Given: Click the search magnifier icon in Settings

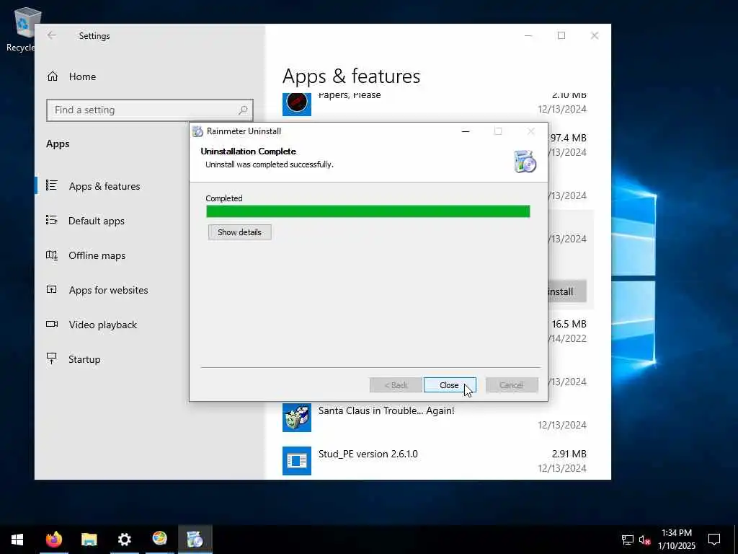Looking at the screenshot, I should tap(243, 110).
